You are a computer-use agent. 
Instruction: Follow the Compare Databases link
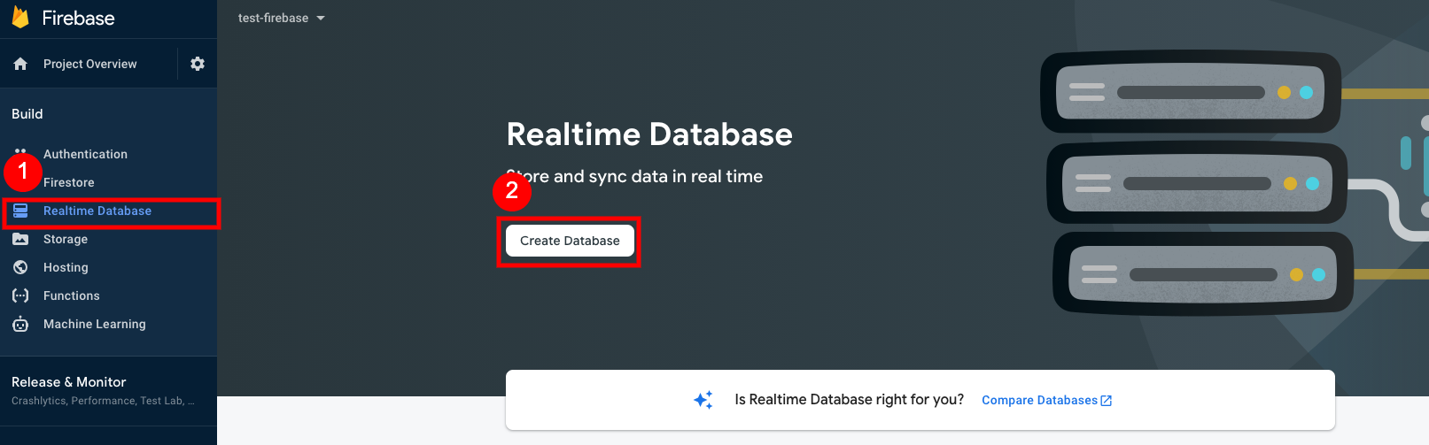[x=1039, y=400]
